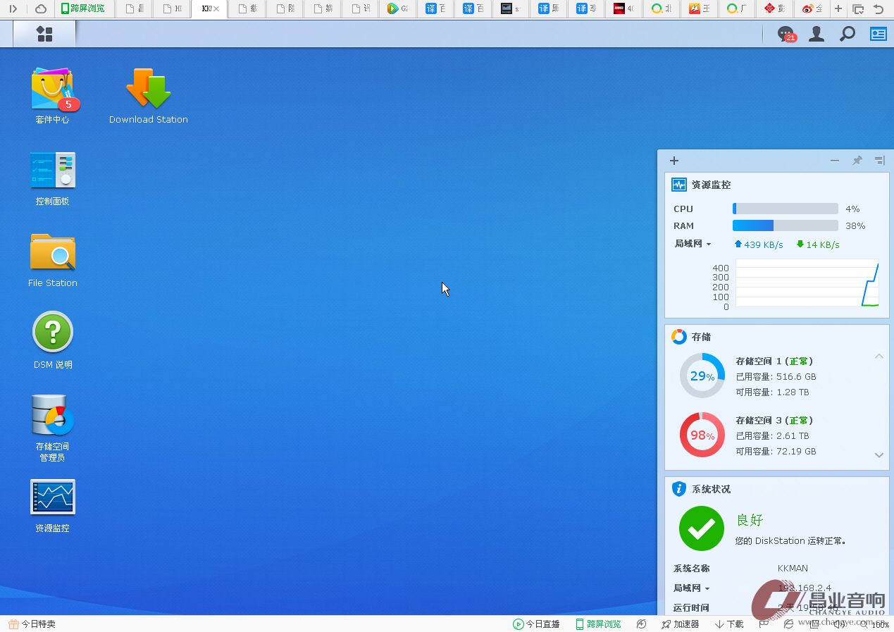Open DSM 说明 help icon
This screenshot has width=894, height=632.
(53, 341)
